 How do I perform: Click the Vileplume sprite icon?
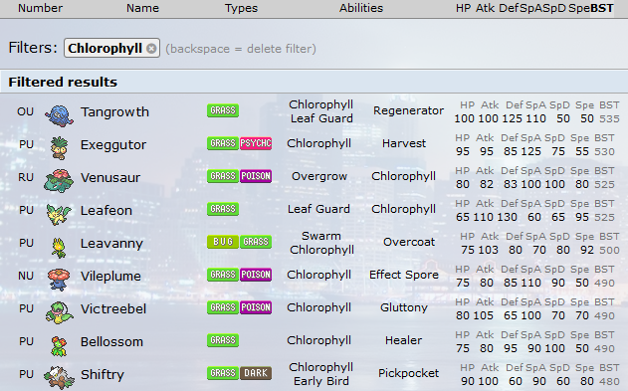pos(59,280)
